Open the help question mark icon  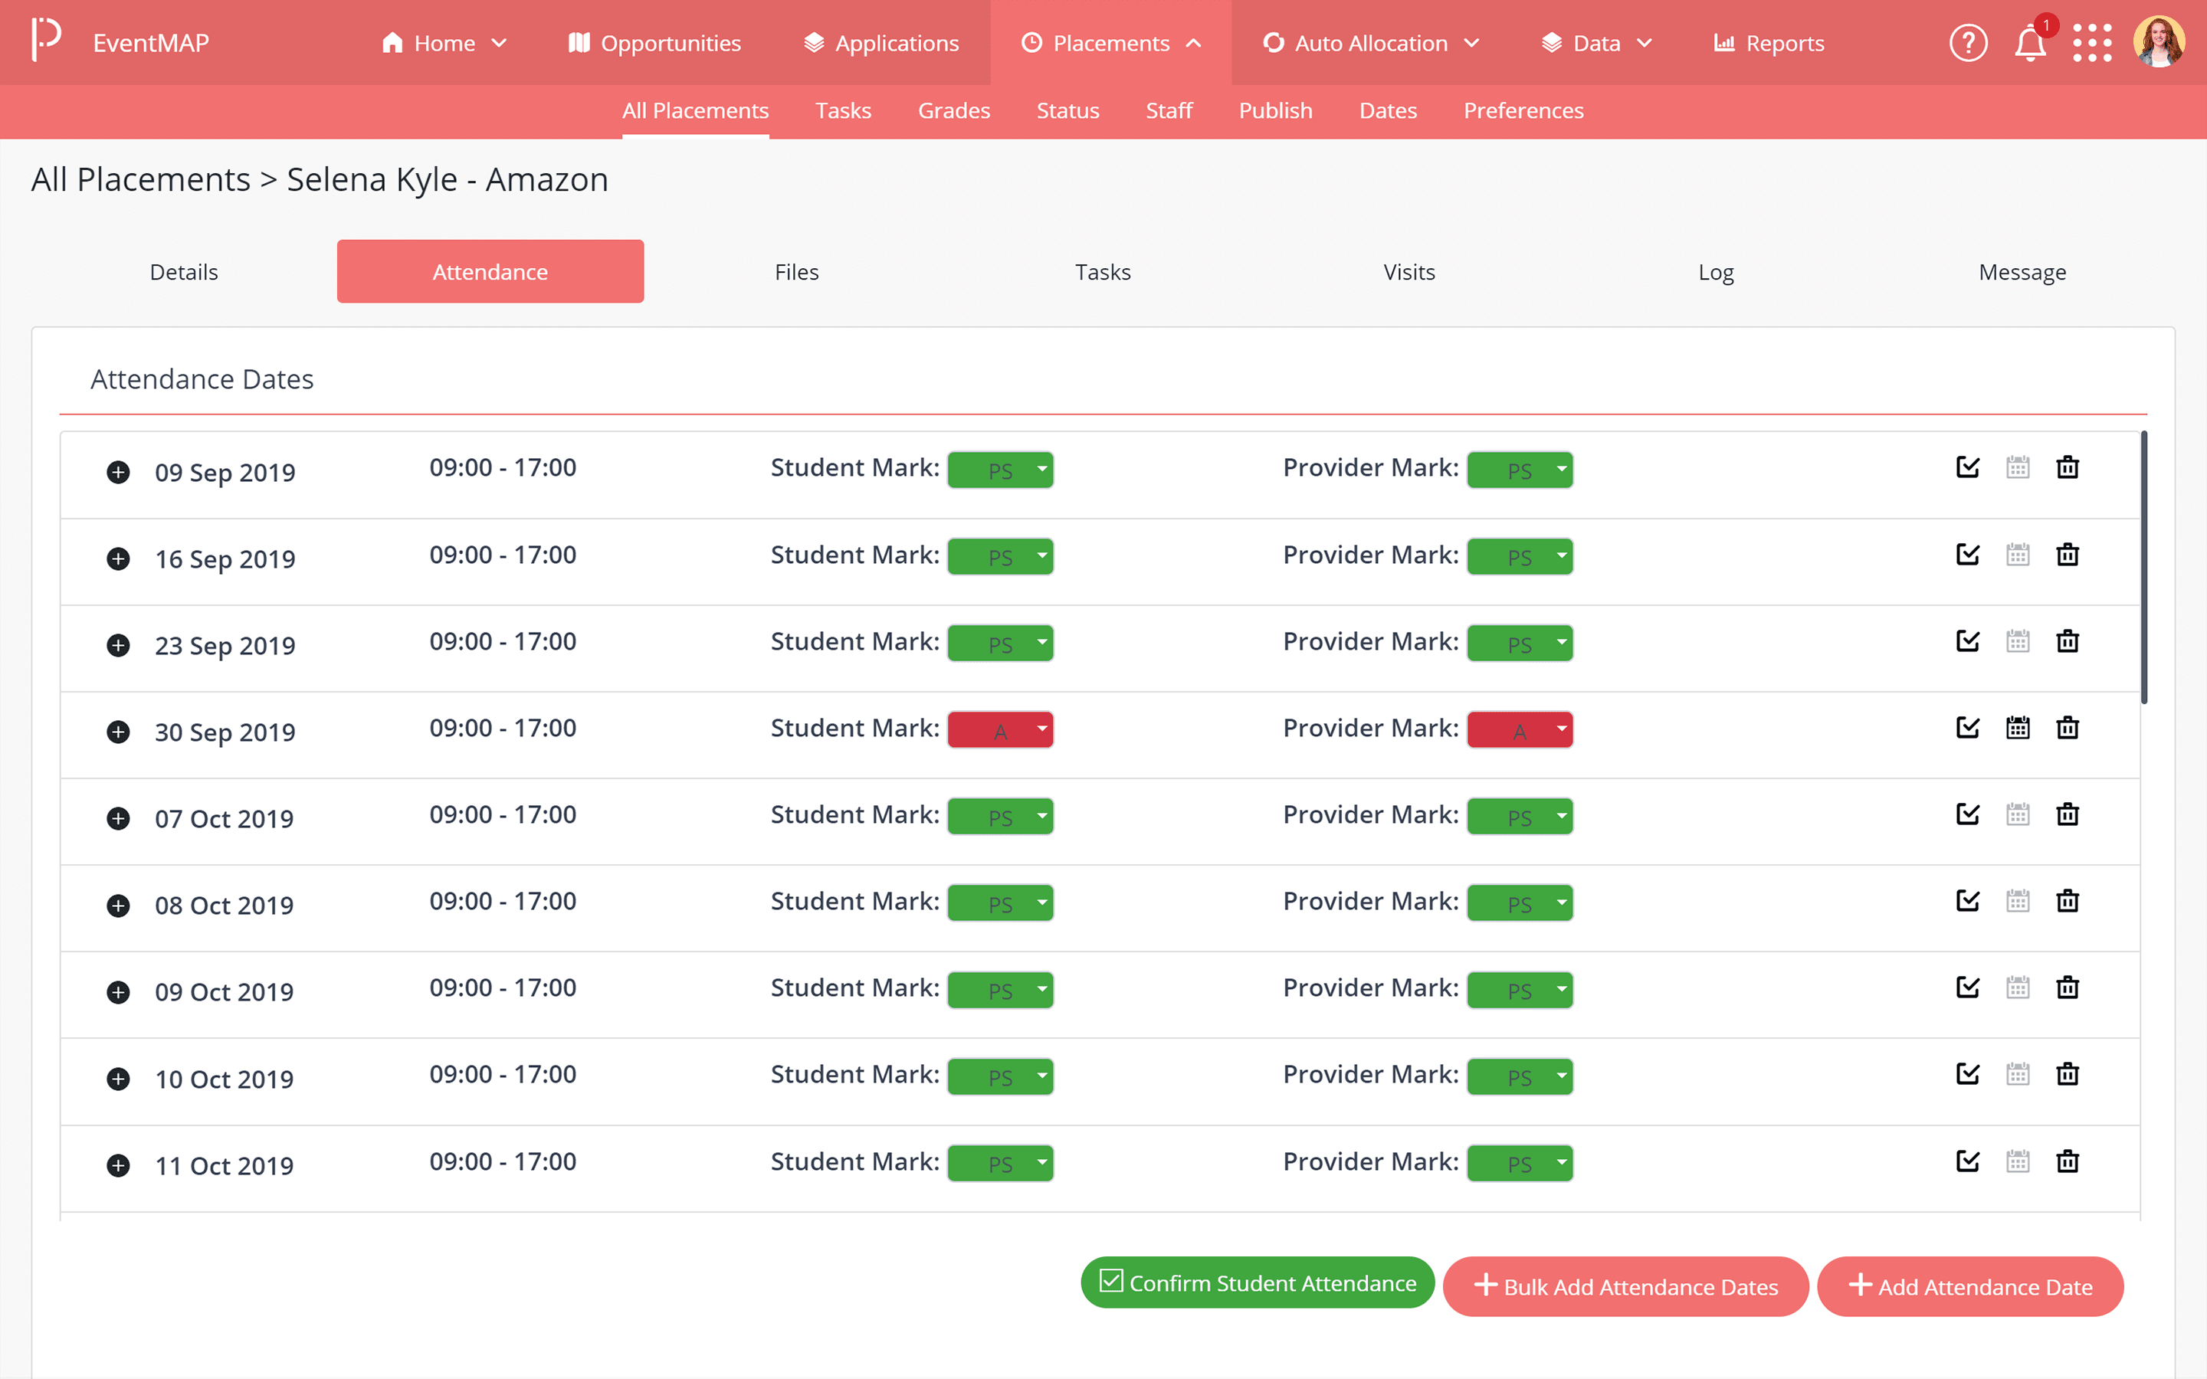point(1967,43)
